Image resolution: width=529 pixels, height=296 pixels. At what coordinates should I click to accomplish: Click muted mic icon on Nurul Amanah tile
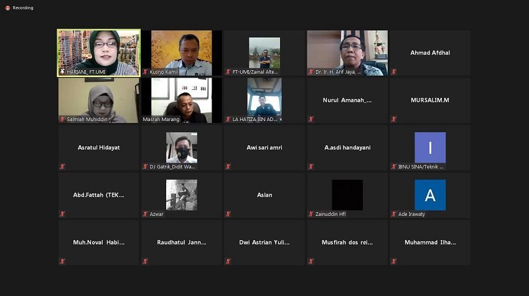coord(311,119)
